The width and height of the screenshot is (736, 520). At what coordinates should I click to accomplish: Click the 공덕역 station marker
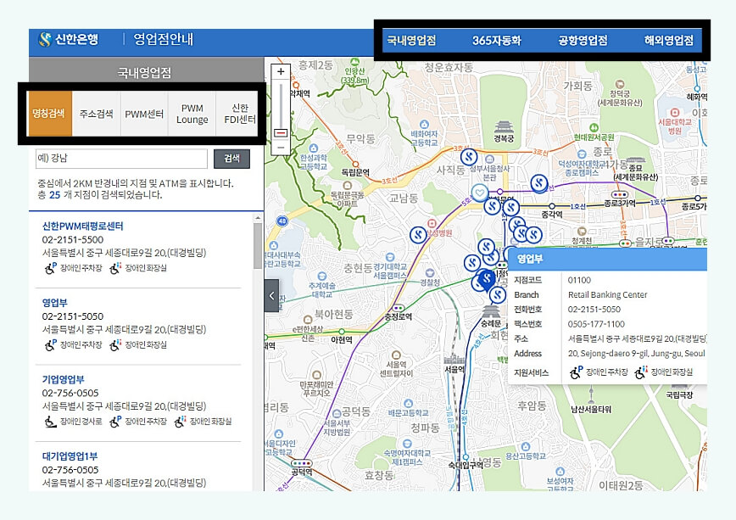[x=301, y=464]
